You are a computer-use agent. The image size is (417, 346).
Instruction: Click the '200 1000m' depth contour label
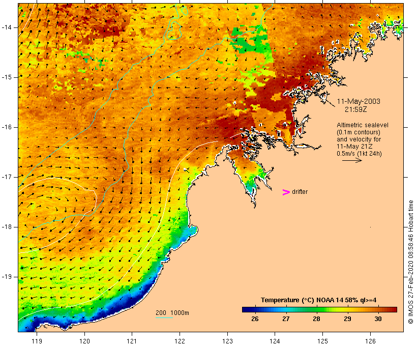[x=172, y=313]
